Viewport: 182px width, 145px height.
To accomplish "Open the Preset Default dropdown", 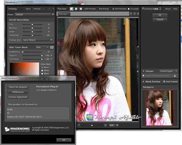I will pyautogui.click(x=35, y=14).
